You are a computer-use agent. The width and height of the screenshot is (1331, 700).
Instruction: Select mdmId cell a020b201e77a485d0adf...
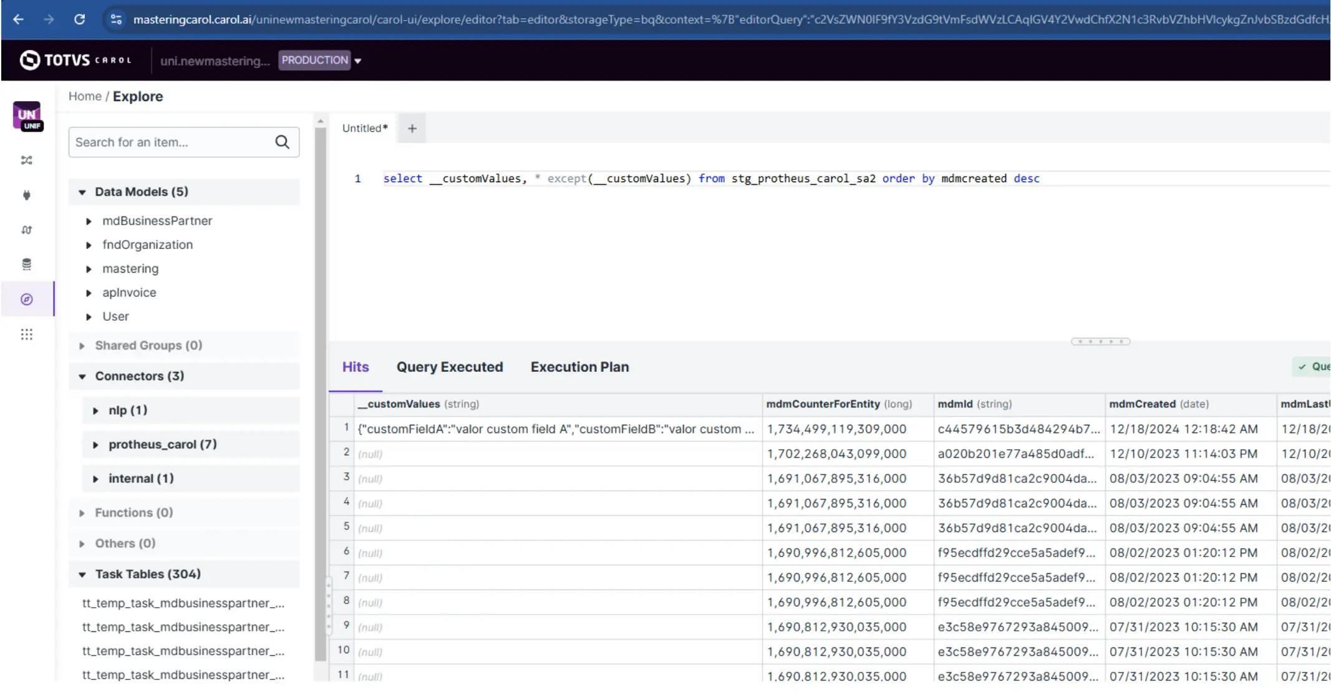click(x=1019, y=454)
